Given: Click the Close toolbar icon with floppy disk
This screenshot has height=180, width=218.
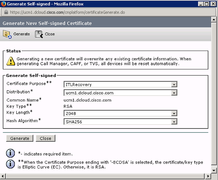Looking at the screenshot, I should point(39,34).
